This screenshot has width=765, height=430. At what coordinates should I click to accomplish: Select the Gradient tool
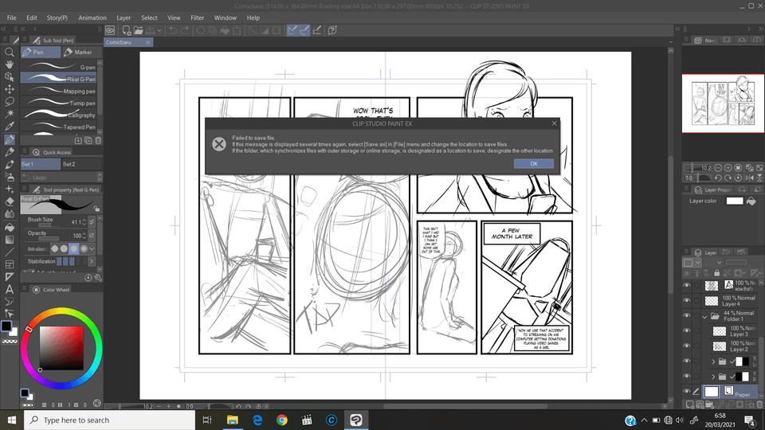click(10, 240)
